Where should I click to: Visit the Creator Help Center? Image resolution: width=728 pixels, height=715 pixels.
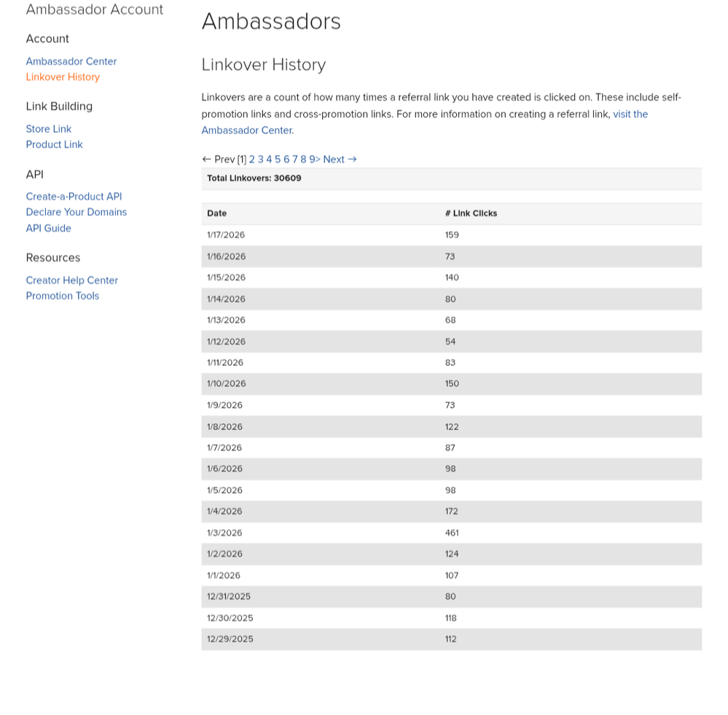(x=71, y=280)
